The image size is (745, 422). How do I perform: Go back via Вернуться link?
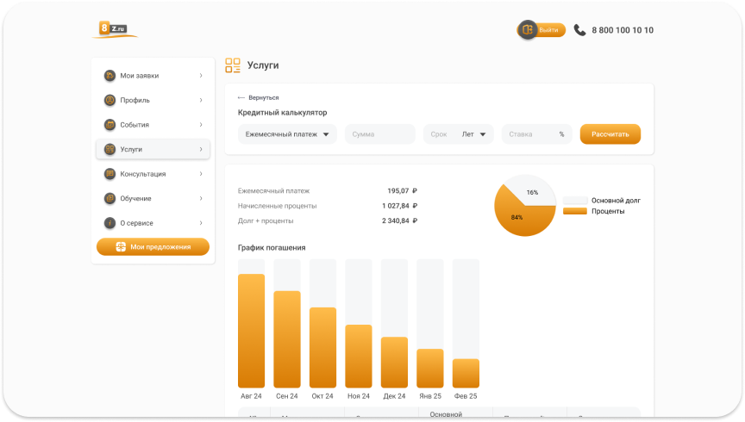pos(259,97)
